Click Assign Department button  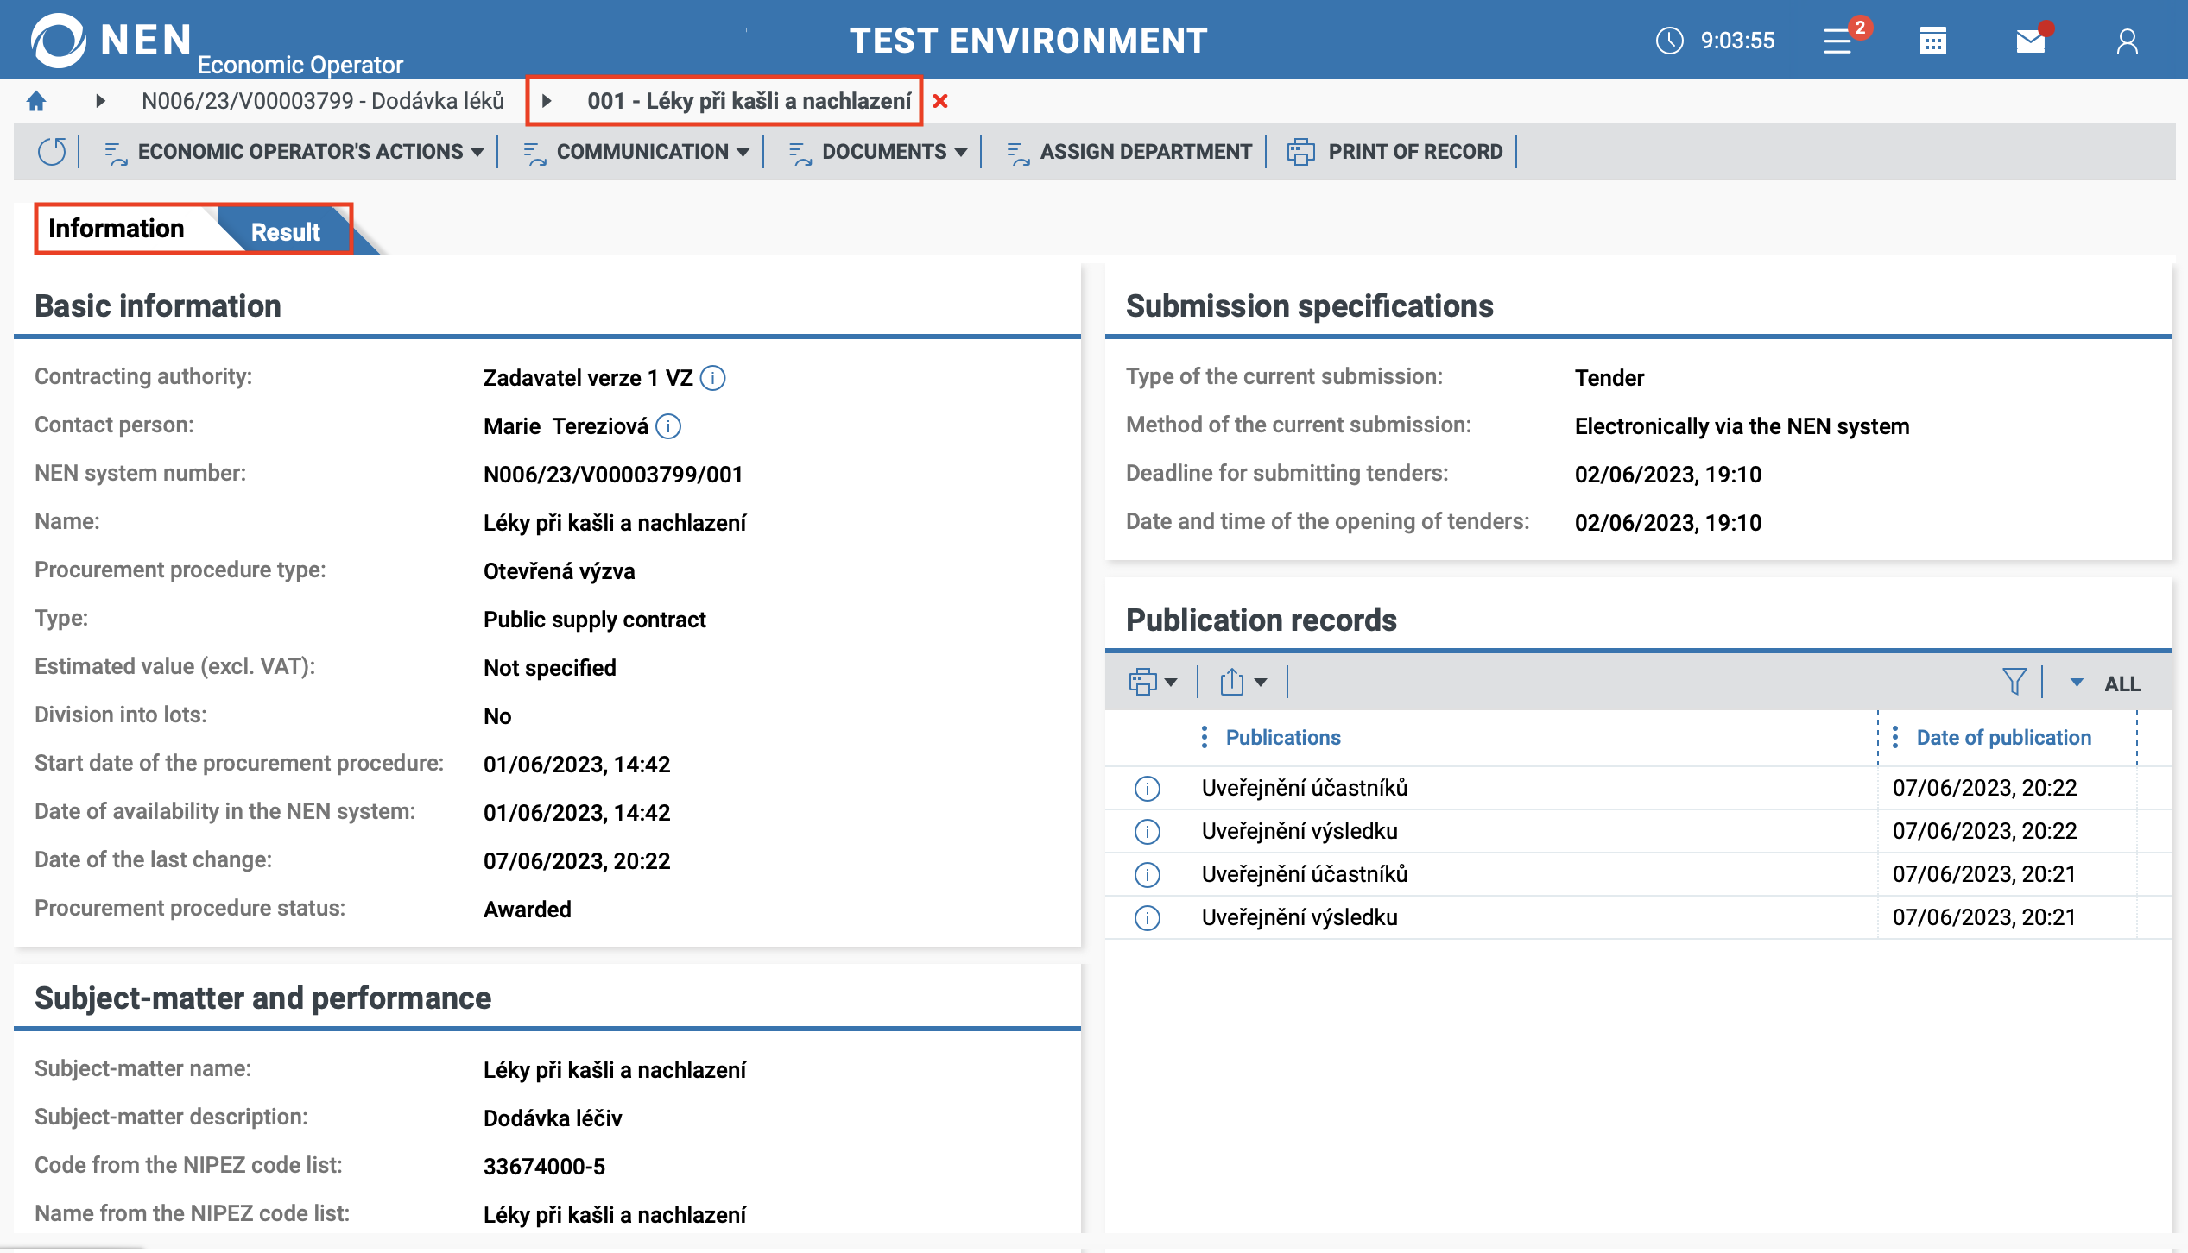[1129, 152]
